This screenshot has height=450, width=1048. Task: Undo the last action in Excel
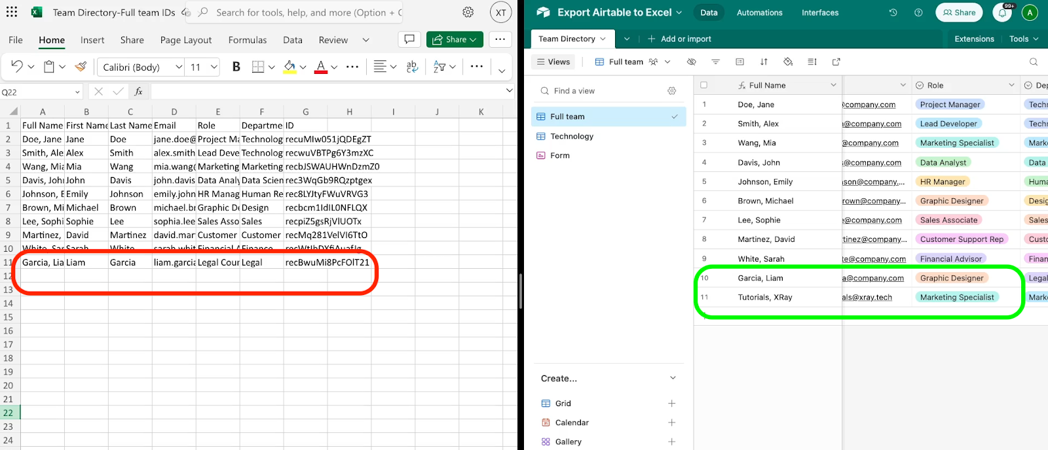(17, 66)
